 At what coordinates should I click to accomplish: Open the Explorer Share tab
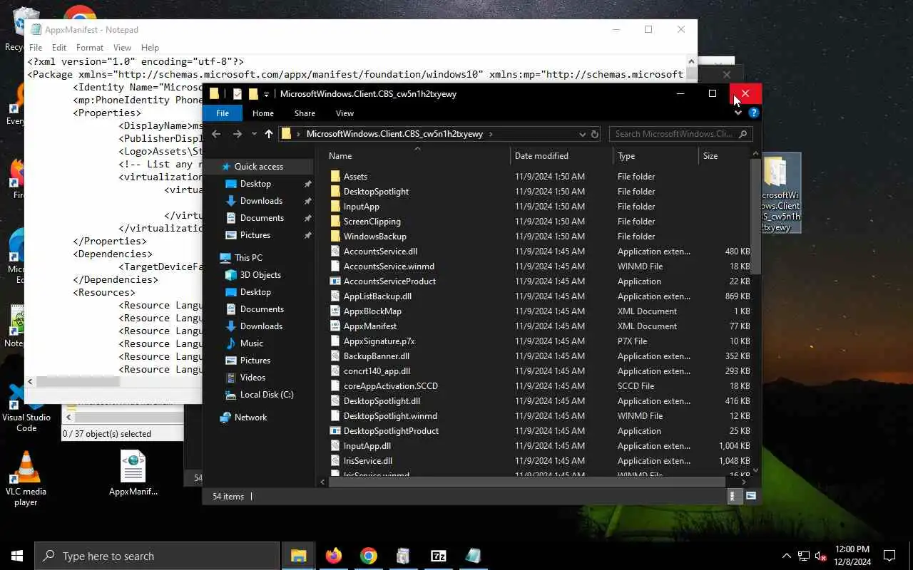click(x=305, y=113)
